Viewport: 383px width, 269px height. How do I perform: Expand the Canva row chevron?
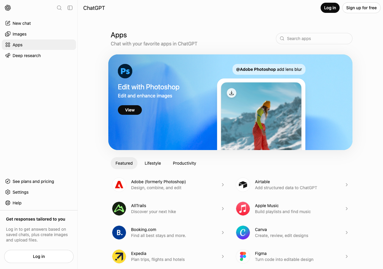[346, 233]
